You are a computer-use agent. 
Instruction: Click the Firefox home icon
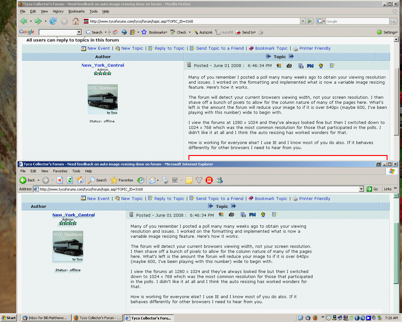[x=75, y=21]
